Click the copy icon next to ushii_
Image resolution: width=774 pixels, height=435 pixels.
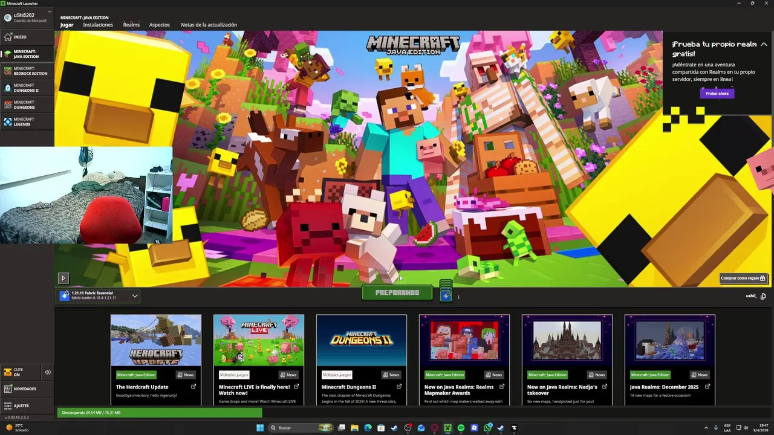point(763,296)
